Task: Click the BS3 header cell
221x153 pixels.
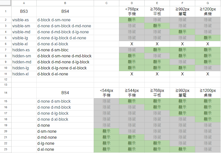Action: point(24,12)
